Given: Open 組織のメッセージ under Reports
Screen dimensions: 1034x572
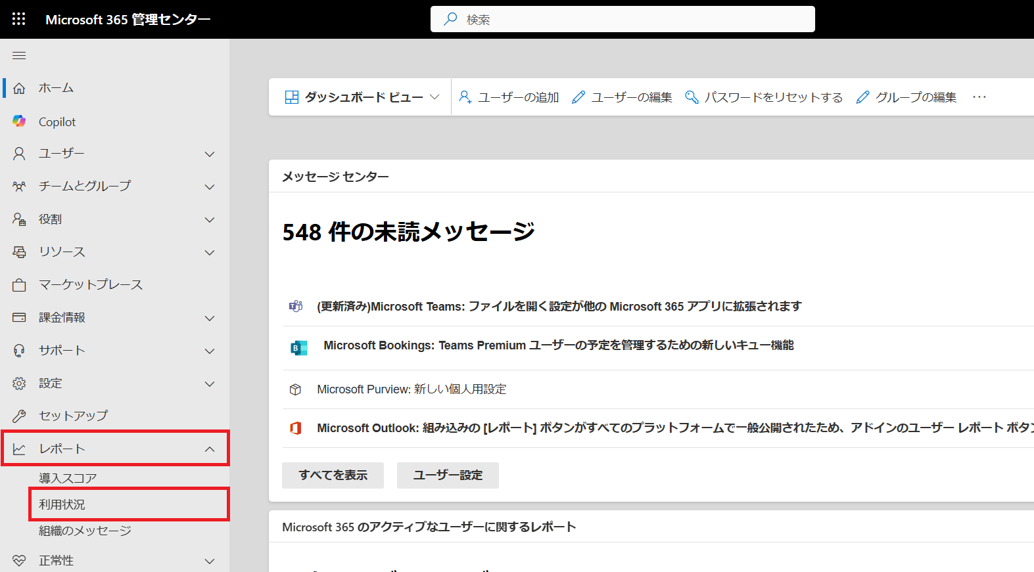Looking at the screenshot, I should (85, 531).
